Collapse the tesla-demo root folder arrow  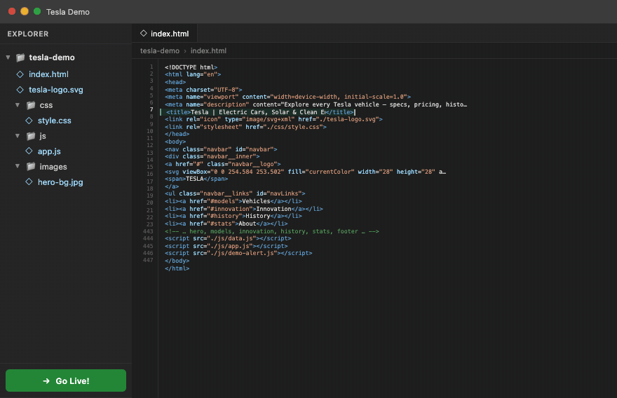click(8, 57)
